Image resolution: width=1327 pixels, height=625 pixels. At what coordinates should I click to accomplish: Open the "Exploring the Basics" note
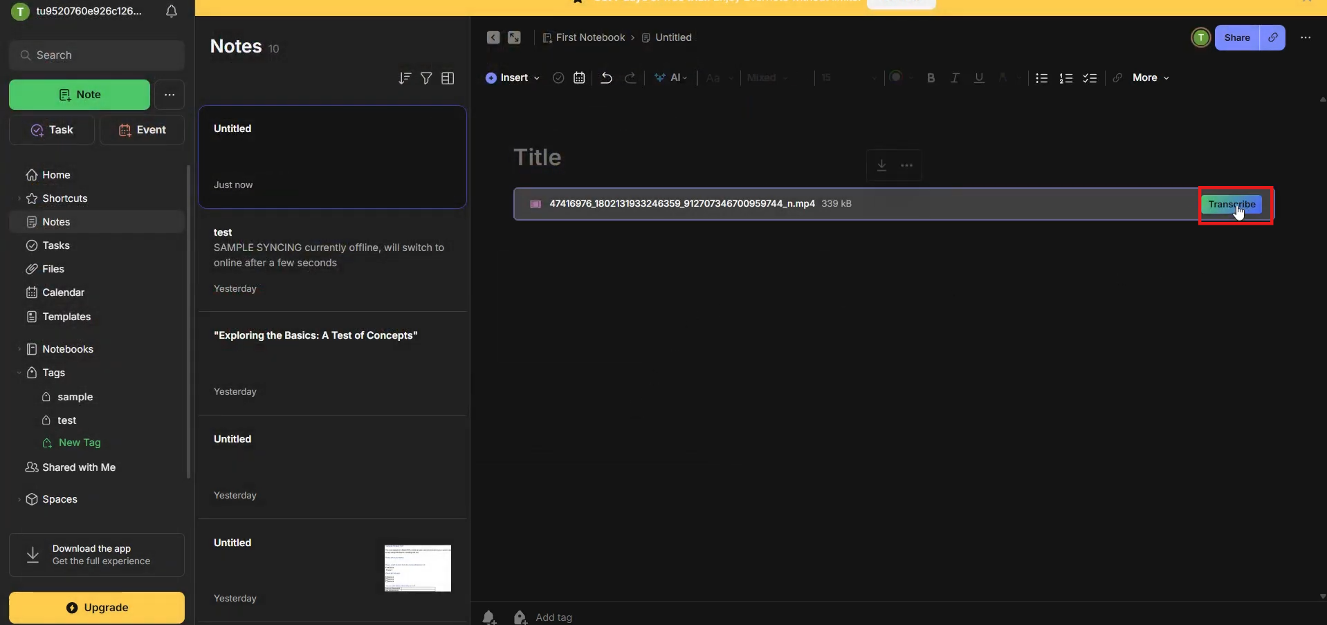(x=332, y=363)
